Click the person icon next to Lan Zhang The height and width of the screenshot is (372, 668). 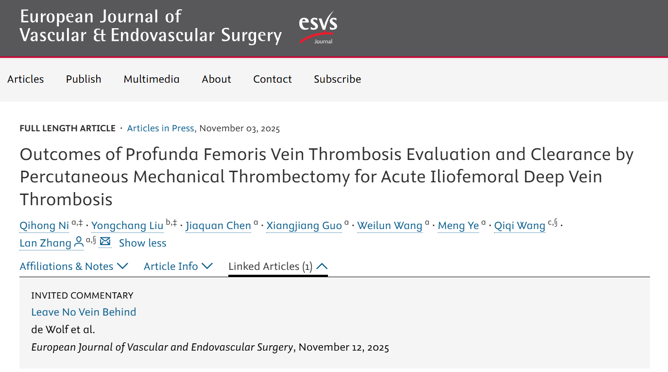click(x=79, y=243)
